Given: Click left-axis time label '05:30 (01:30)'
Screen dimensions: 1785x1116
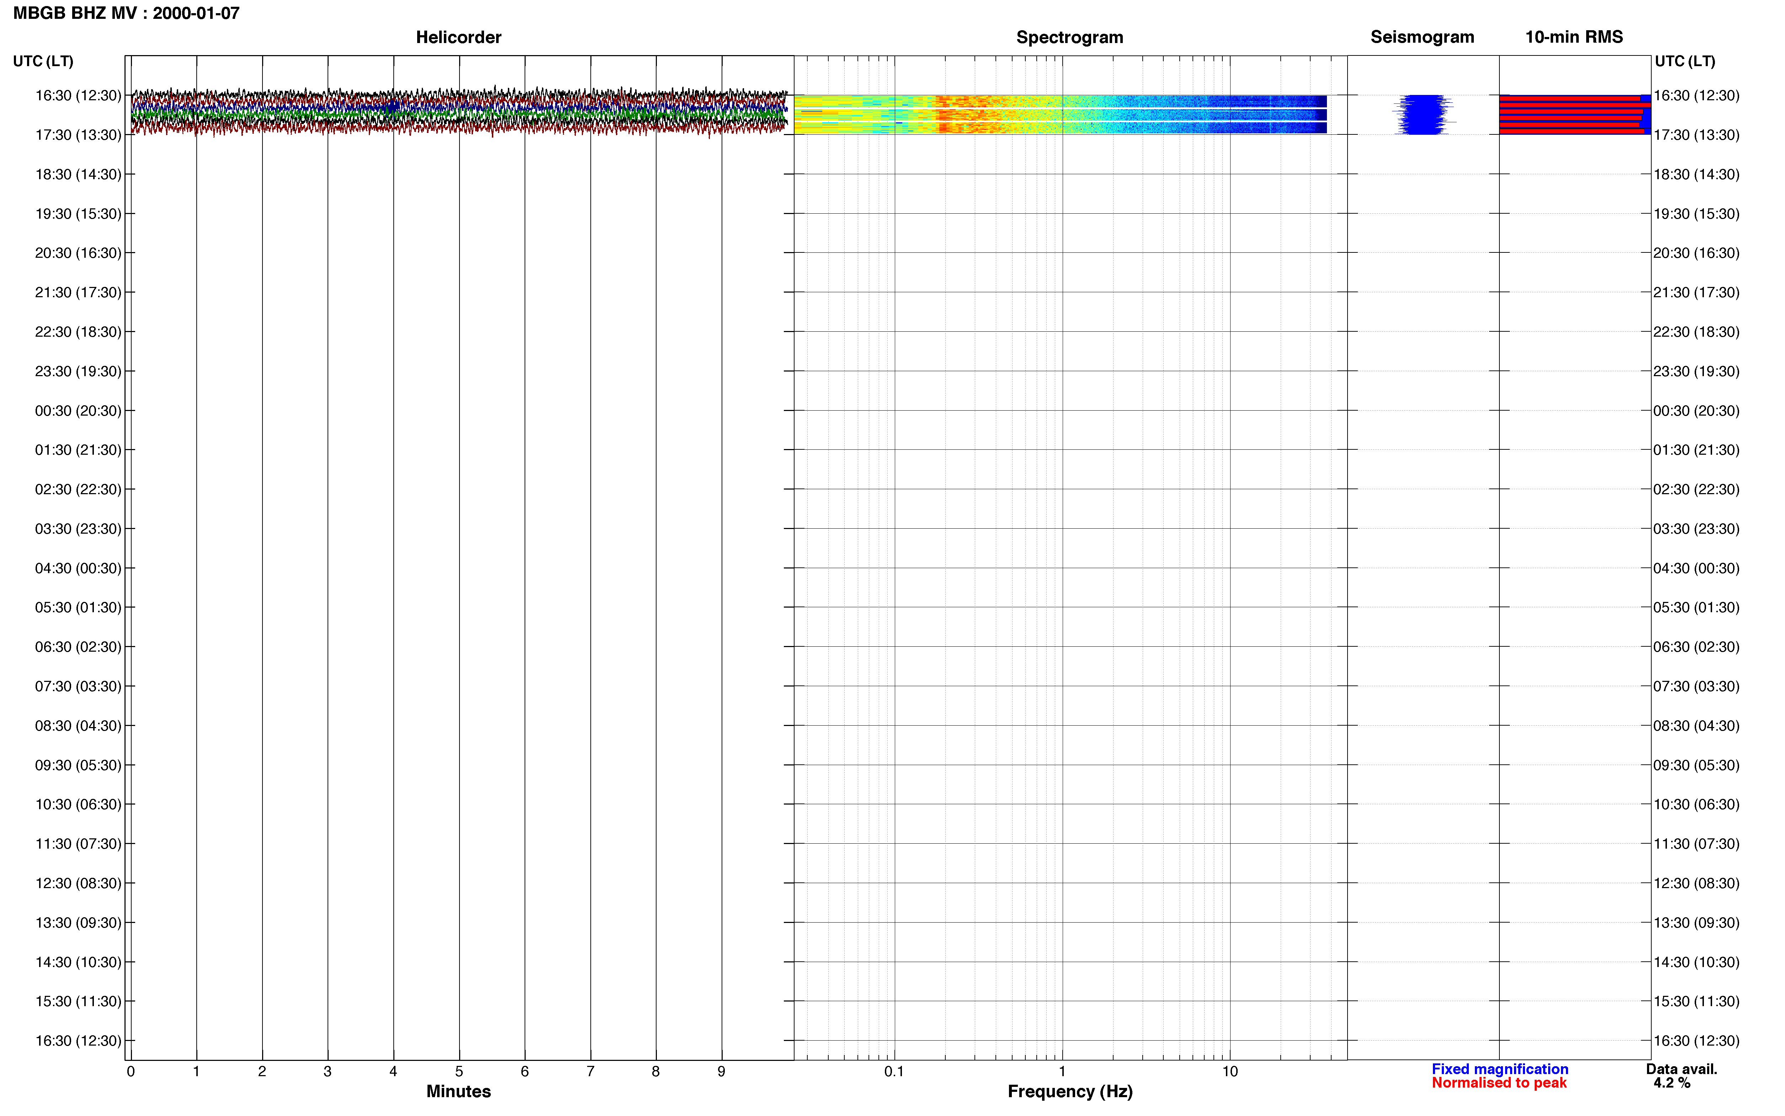Looking at the screenshot, I should click(78, 608).
